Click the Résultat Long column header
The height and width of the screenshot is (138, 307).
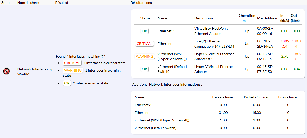click(x=141, y=3)
